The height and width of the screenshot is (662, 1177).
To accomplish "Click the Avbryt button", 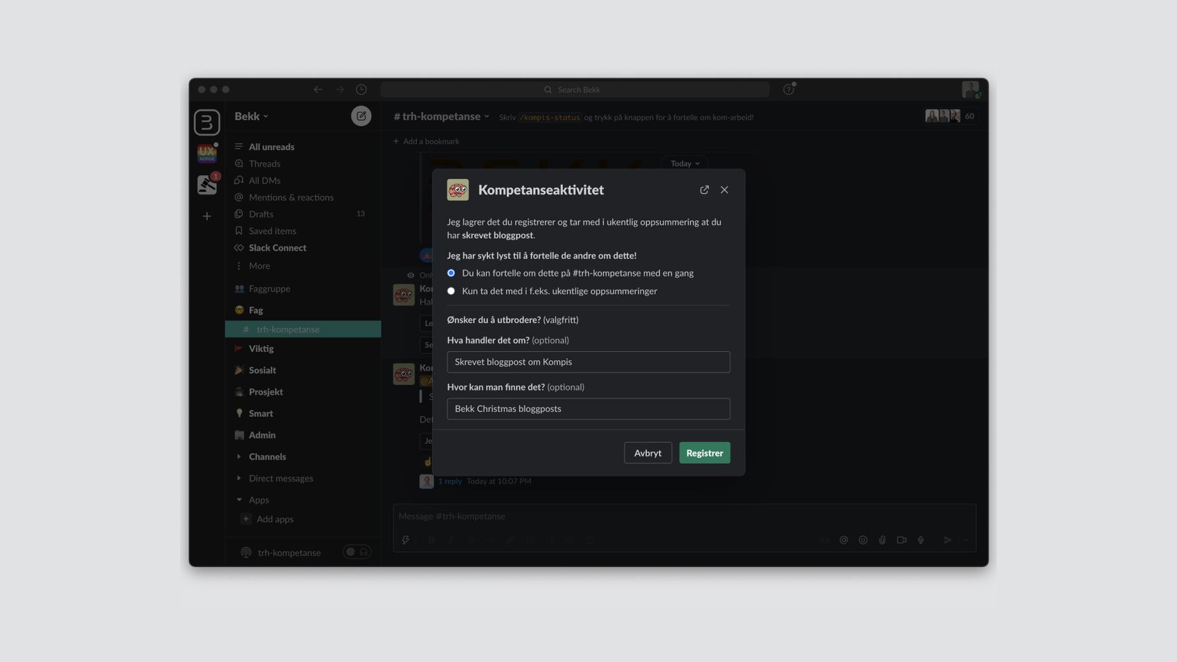I will (x=647, y=453).
